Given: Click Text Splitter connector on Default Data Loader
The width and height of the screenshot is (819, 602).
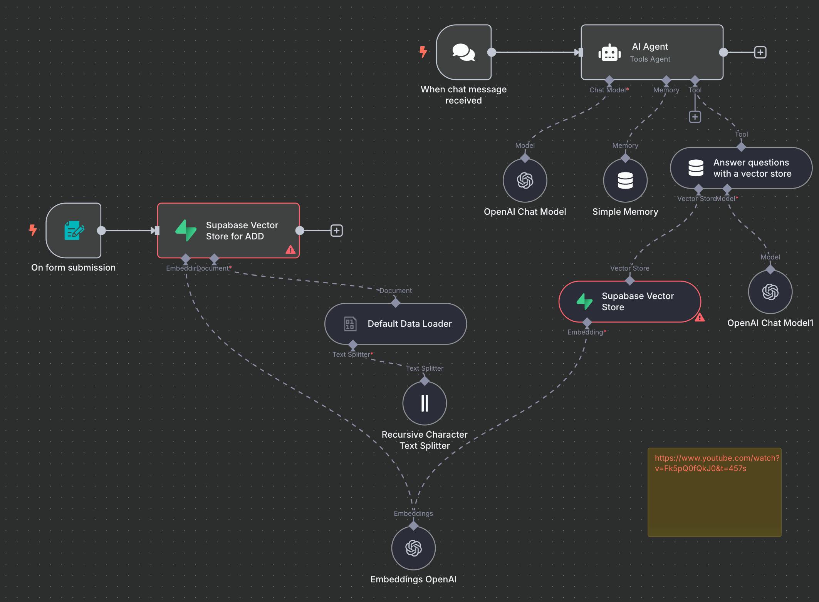Looking at the screenshot, I should pyautogui.click(x=353, y=344).
